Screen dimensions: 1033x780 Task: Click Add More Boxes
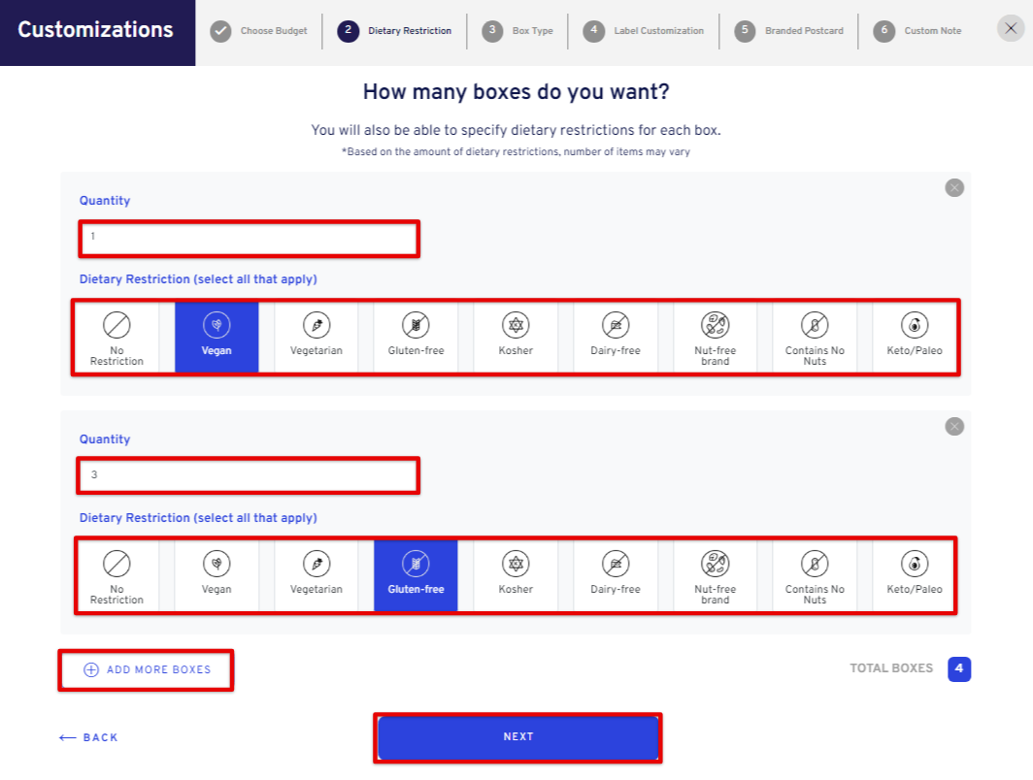tap(147, 670)
